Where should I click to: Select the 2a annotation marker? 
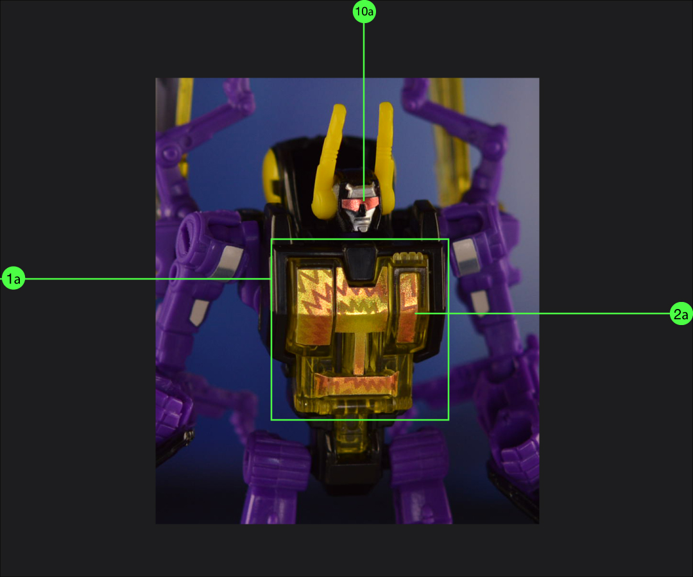tap(681, 314)
